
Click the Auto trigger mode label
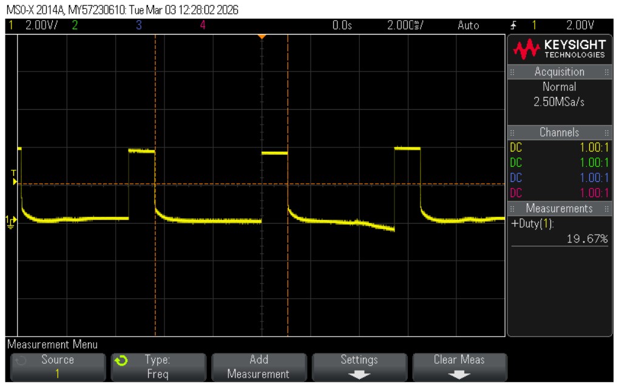tap(468, 25)
